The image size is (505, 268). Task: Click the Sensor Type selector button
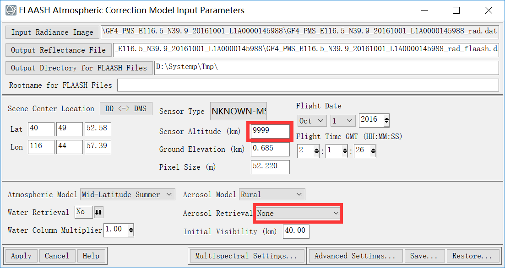pos(239,111)
